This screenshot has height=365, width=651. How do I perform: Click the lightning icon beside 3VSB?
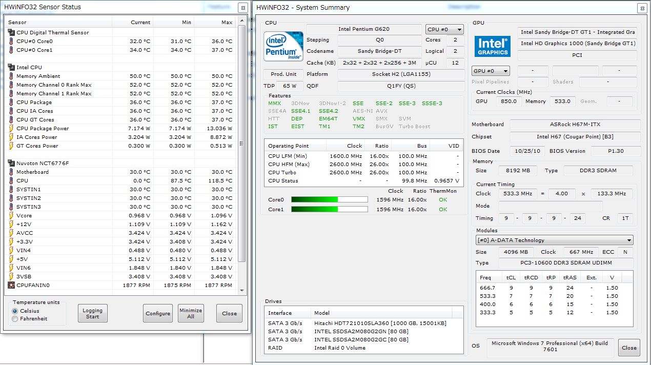point(11,276)
